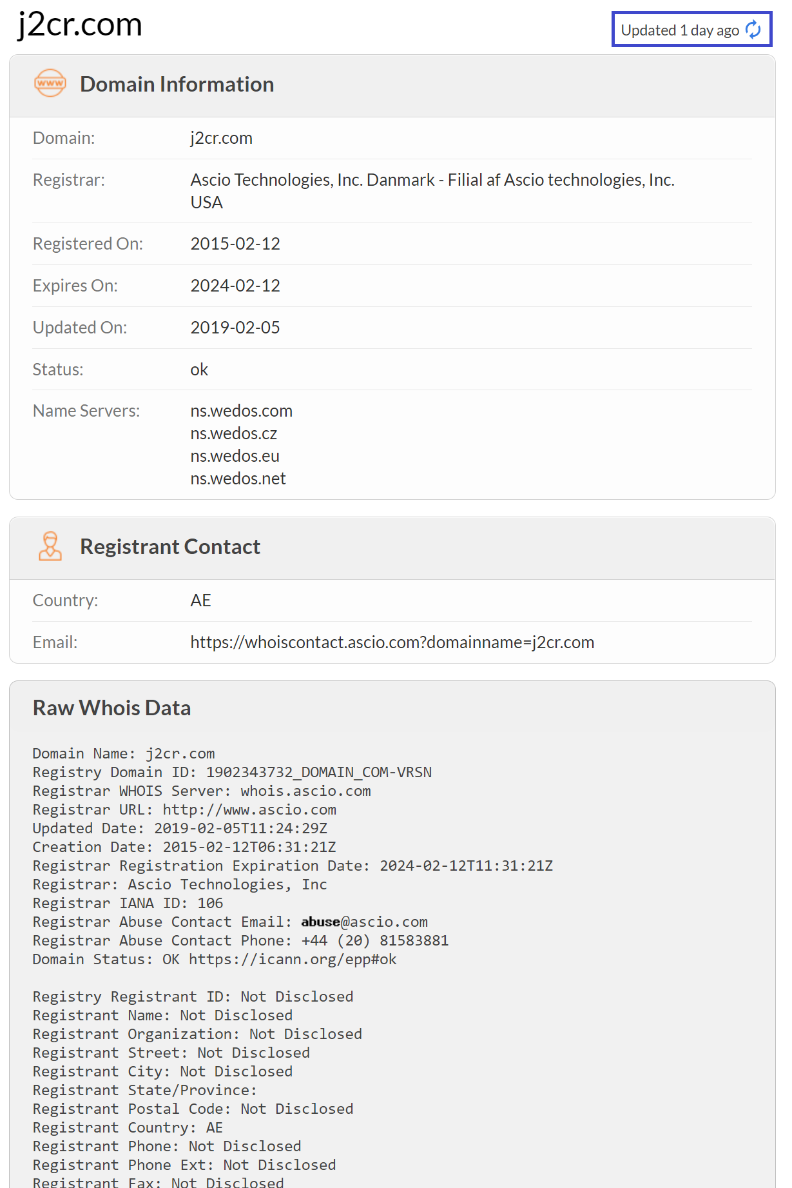Click the Updated 1 day ago refresh button
The image size is (792, 1188).
click(691, 30)
